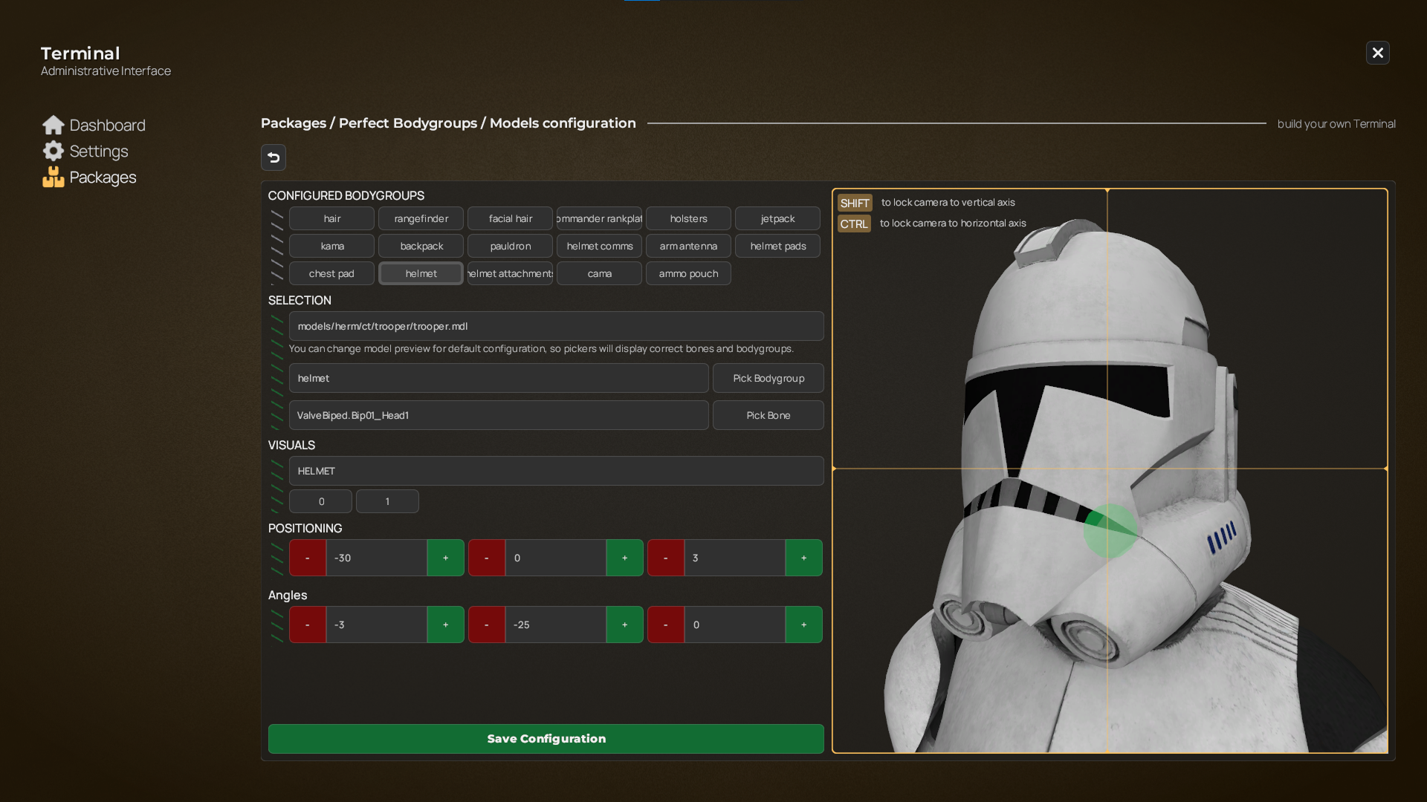
Task: Click the -25 angle input field
Action: [x=556, y=625]
